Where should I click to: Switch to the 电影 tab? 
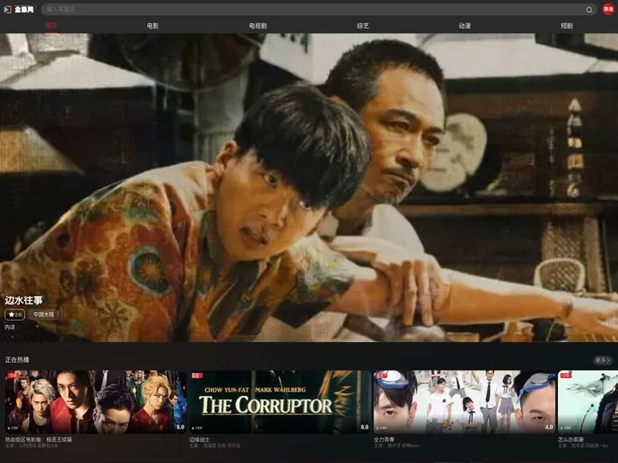[153, 26]
